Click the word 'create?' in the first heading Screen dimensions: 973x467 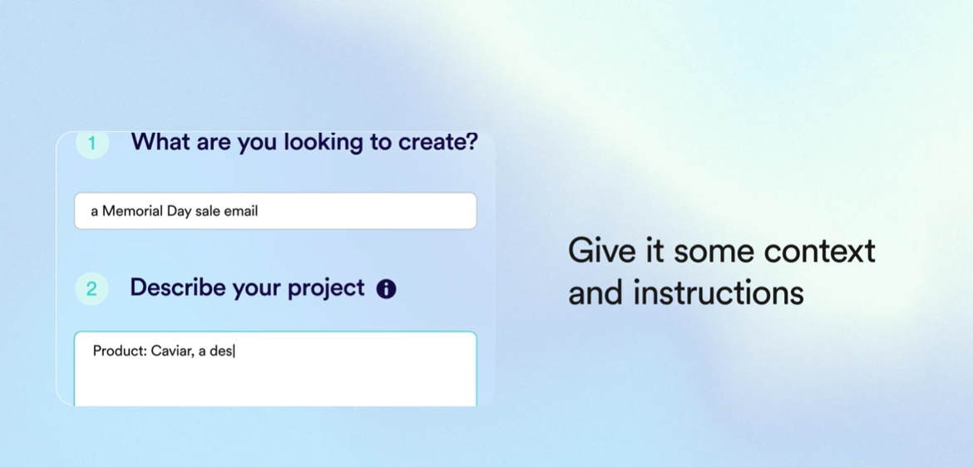point(438,142)
